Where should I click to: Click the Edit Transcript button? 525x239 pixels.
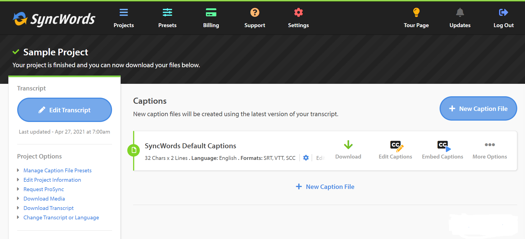(65, 110)
